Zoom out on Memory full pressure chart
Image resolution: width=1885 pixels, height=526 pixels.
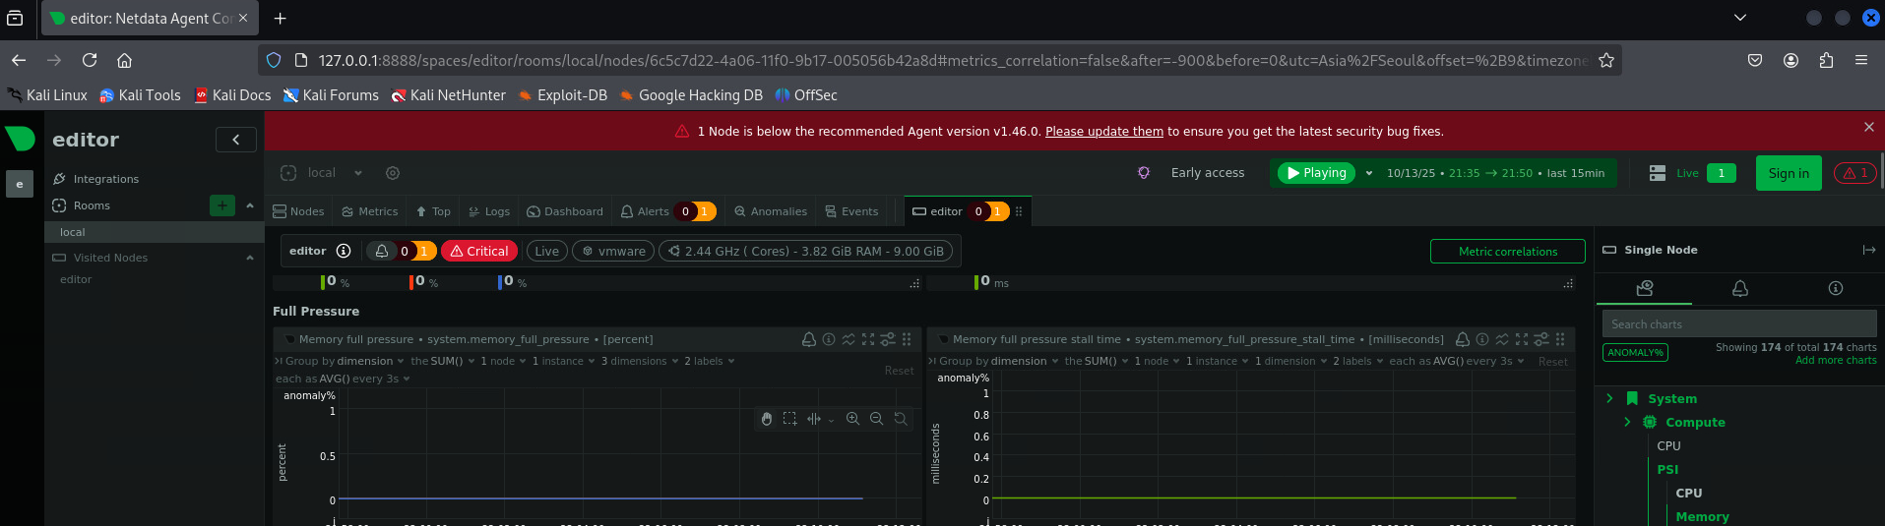point(876,419)
